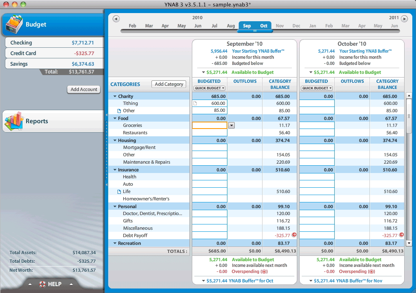This screenshot has height=293, width=416.
Task: Click the Add Category button
Action: [x=169, y=84]
